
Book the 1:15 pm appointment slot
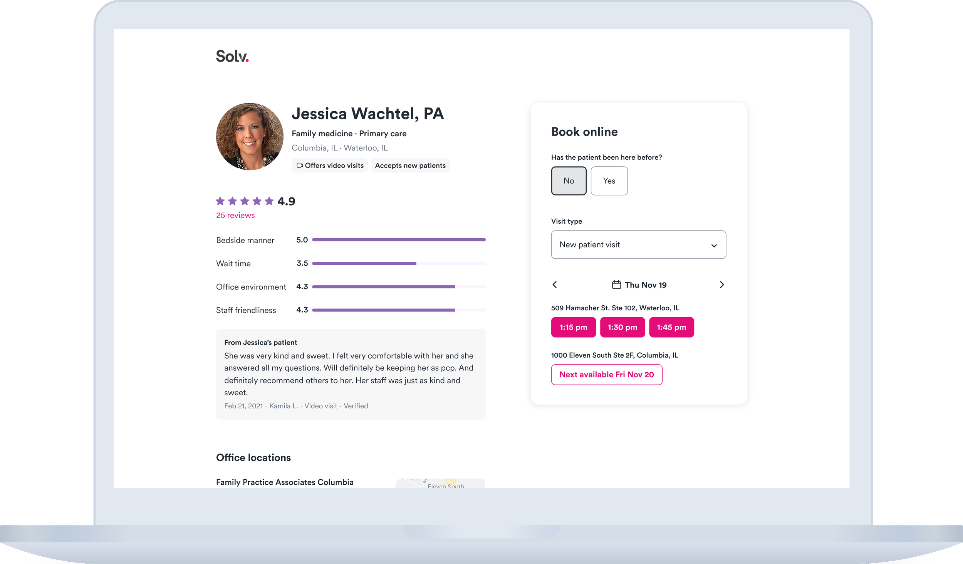[573, 327]
